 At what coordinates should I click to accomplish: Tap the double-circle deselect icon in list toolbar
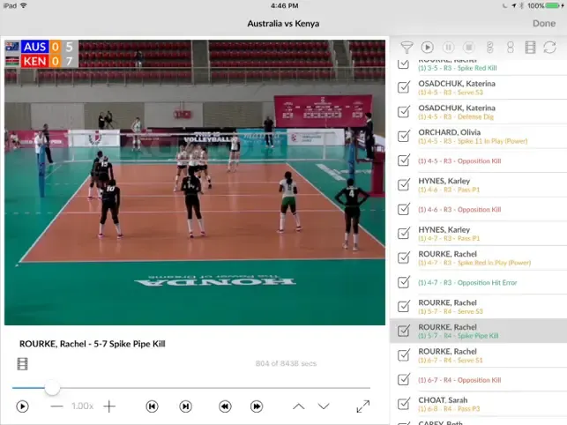[511, 48]
